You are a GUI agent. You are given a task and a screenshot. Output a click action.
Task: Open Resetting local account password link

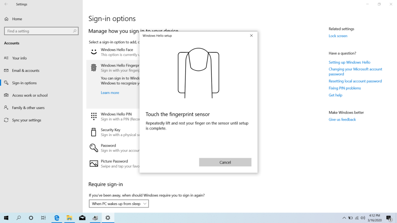[x=355, y=81]
